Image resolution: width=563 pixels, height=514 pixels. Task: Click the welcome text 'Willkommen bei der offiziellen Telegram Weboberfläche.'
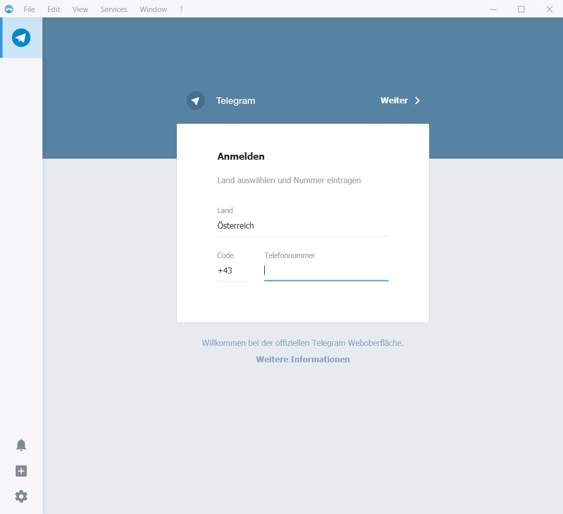[303, 343]
